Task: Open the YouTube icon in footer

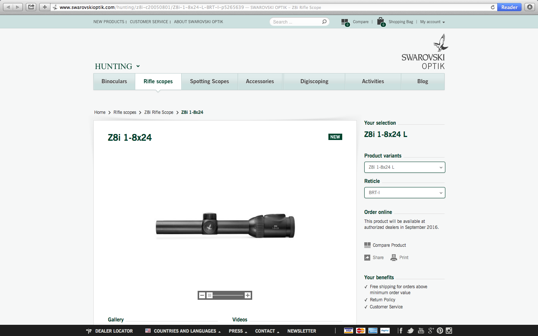Action: (421, 330)
